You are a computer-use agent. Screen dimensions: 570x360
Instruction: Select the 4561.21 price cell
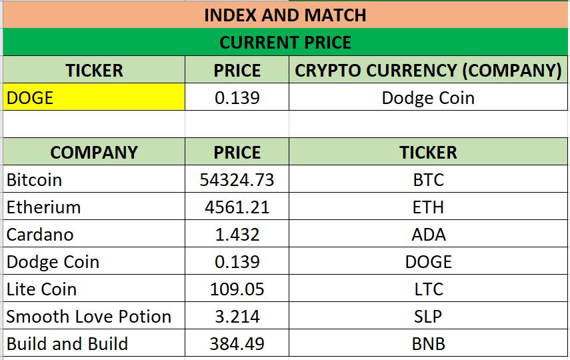237,207
